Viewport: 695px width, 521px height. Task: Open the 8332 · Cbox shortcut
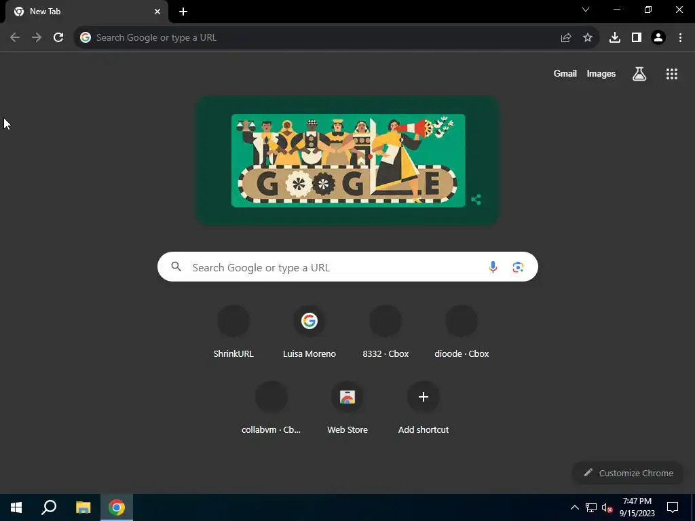click(x=386, y=332)
